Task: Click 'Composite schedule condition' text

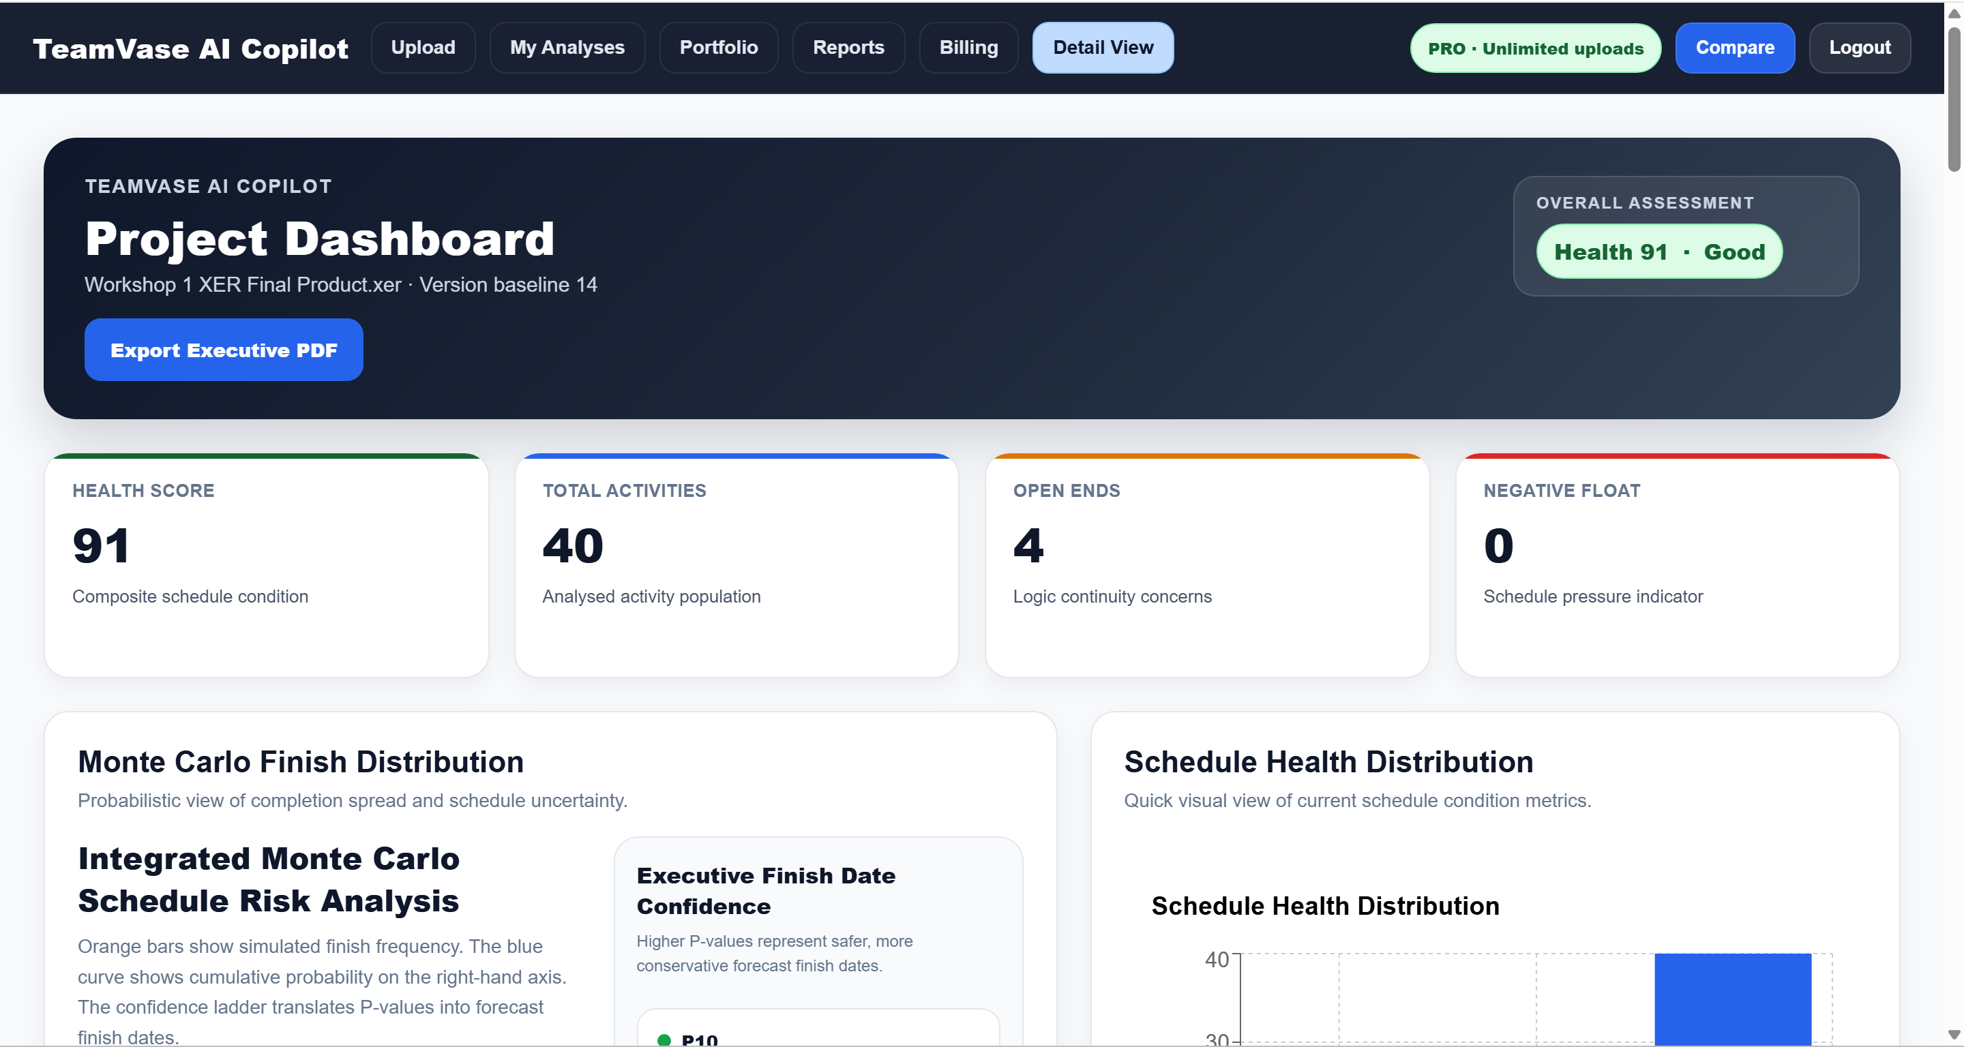Action: click(191, 596)
